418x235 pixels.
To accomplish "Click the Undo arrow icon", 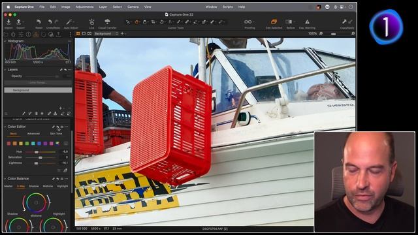I will tap(50, 22).
